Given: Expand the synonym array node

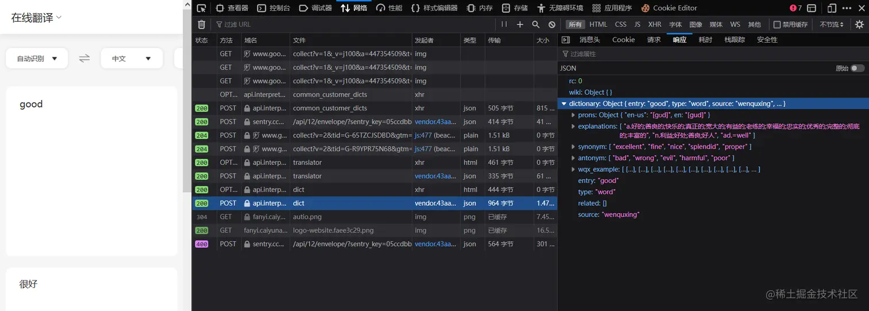Looking at the screenshot, I should [573, 147].
